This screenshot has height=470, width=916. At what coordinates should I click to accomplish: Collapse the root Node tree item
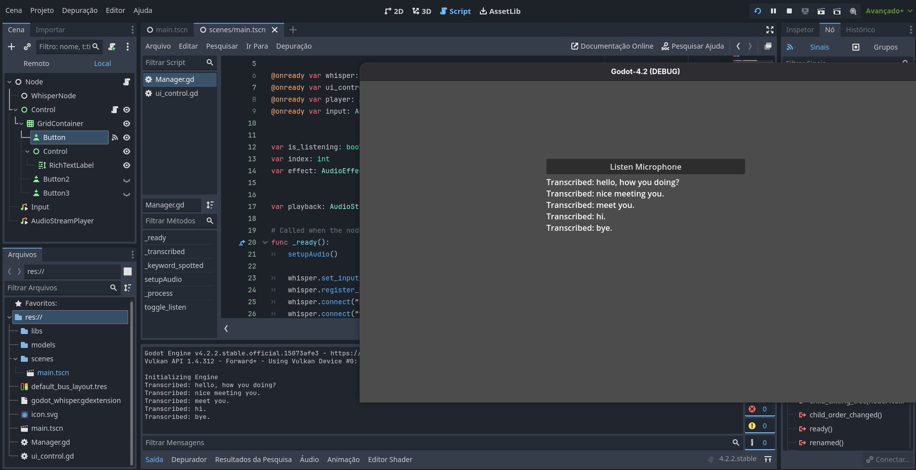tap(9, 82)
